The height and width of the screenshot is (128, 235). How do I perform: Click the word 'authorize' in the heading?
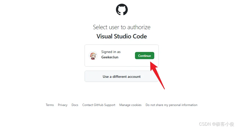pyautogui.click(x=139, y=27)
